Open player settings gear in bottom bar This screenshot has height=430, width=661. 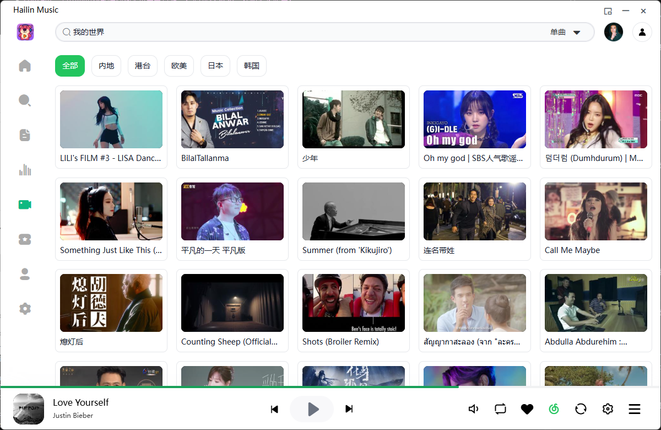coord(608,409)
